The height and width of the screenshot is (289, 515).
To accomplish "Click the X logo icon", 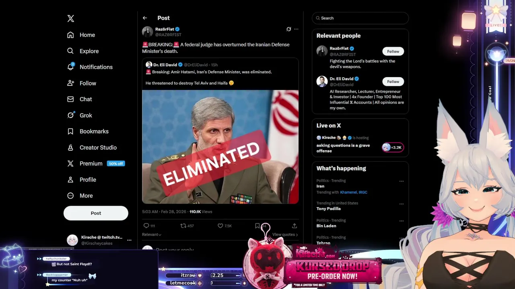I will [x=70, y=18].
